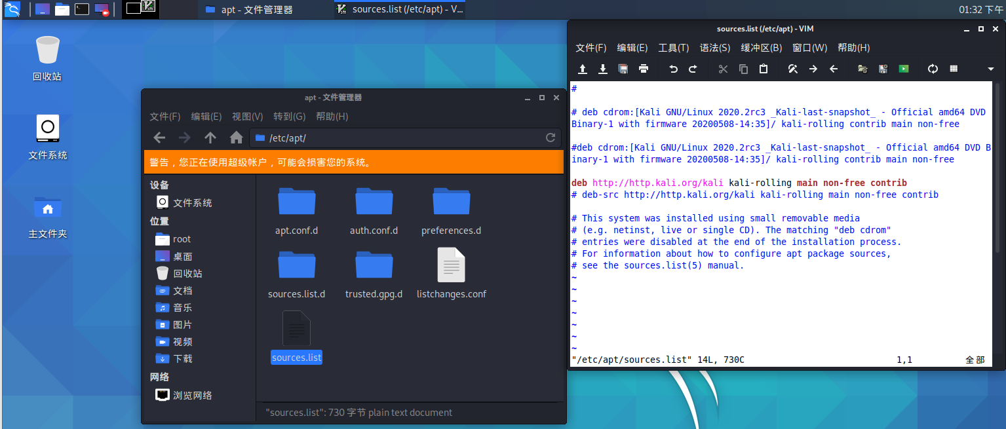Image resolution: width=1006 pixels, height=429 pixels.
Task: Open the Kali applications menu
Action: (x=12, y=9)
